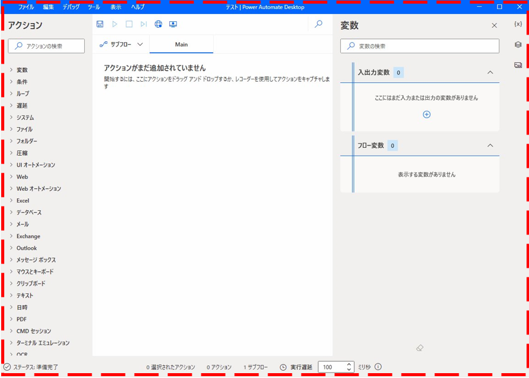
Task: Click the 実行遅延 value field
Action: click(x=332, y=367)
